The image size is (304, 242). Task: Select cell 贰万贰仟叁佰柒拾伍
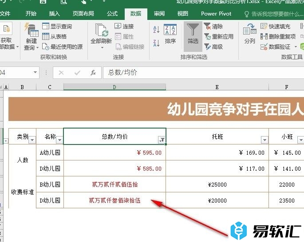tap(114, 200)
